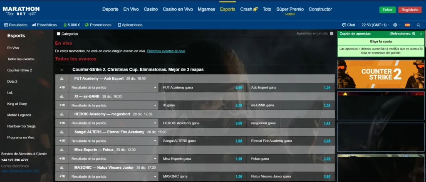Open Aplicaciones page
This screenshot has height=182, width=426.
click(x=130, y=25)
